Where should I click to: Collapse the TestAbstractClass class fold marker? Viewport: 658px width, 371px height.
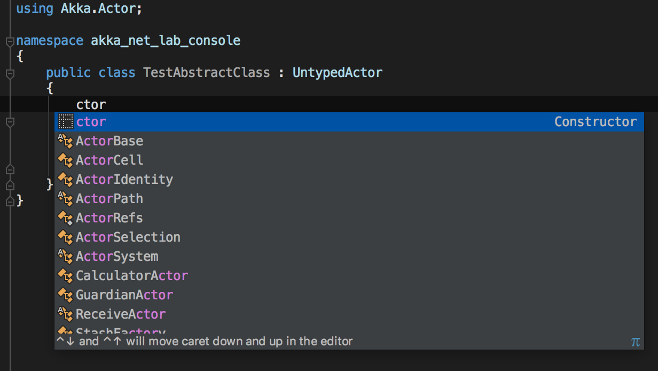pos(9,73)
